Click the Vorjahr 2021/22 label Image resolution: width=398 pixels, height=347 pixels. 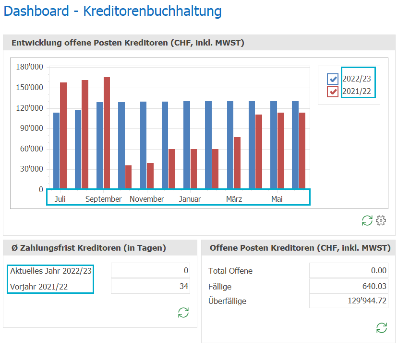pos(39,287)
